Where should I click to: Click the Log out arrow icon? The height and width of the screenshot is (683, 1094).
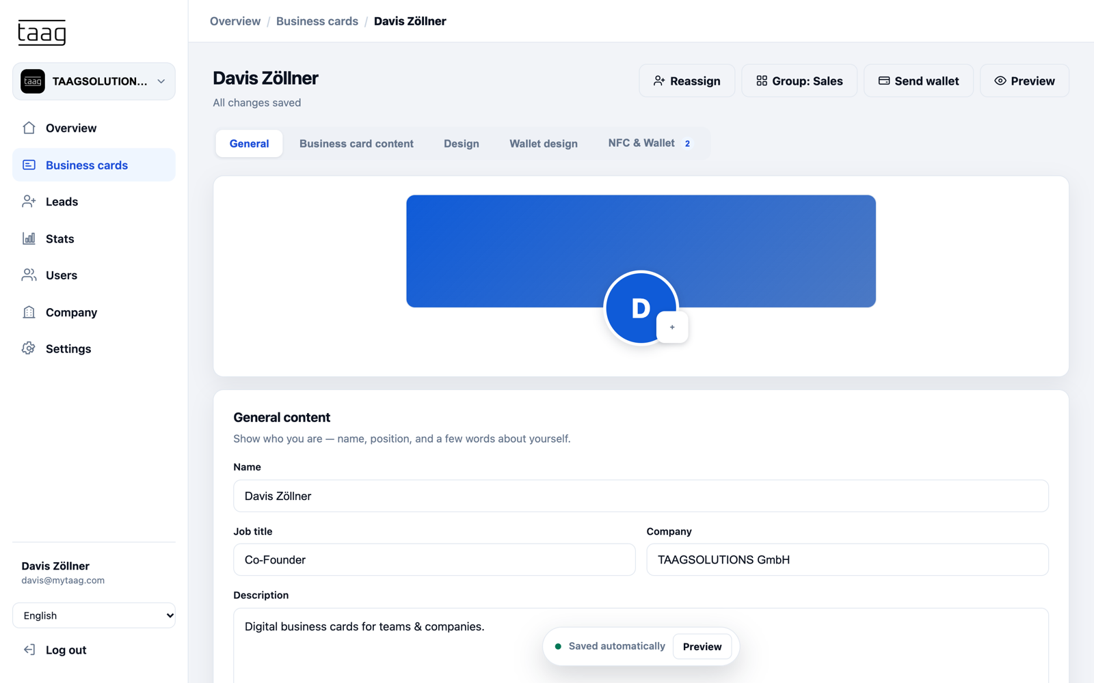coord(29,650)
